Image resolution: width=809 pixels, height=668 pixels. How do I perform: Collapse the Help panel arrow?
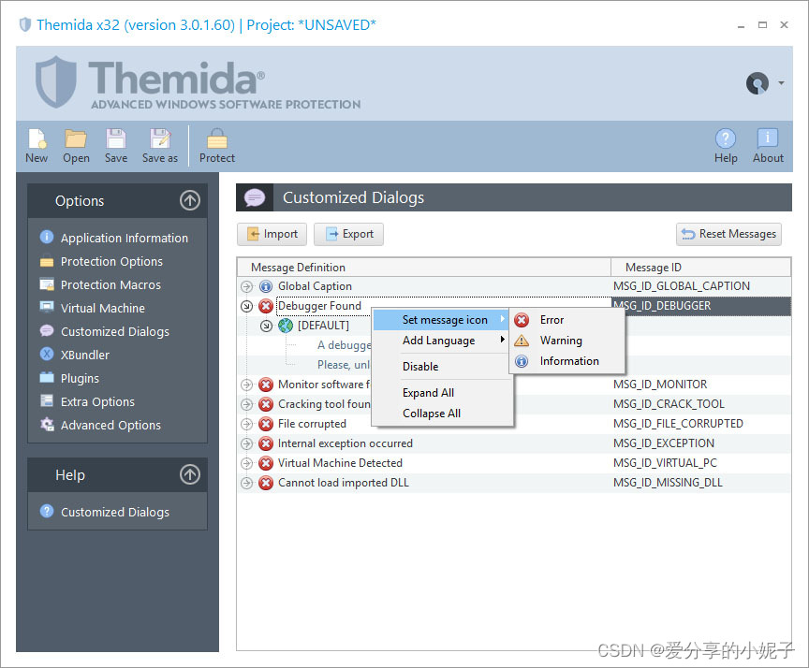(190, 474)
